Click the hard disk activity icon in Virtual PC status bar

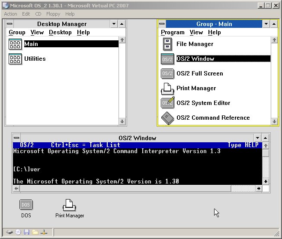tap(10, 232)
